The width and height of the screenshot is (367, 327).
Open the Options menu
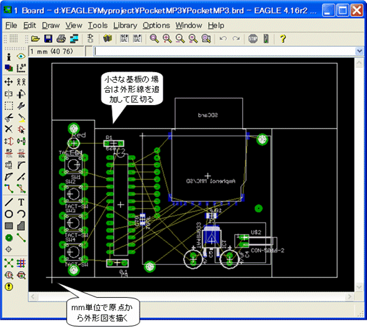(x=156, y=25)
